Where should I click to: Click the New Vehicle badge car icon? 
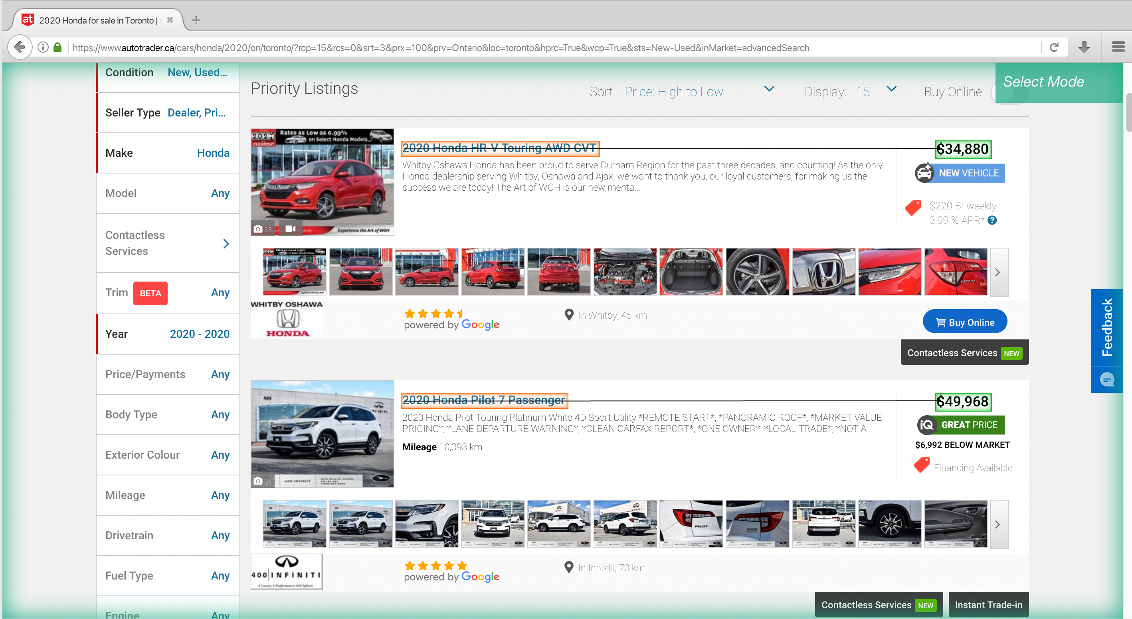[x=924, y=172]
